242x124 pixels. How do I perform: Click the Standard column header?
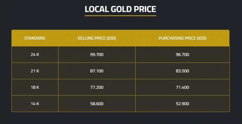pyautogui.click(x=35, y=38)
